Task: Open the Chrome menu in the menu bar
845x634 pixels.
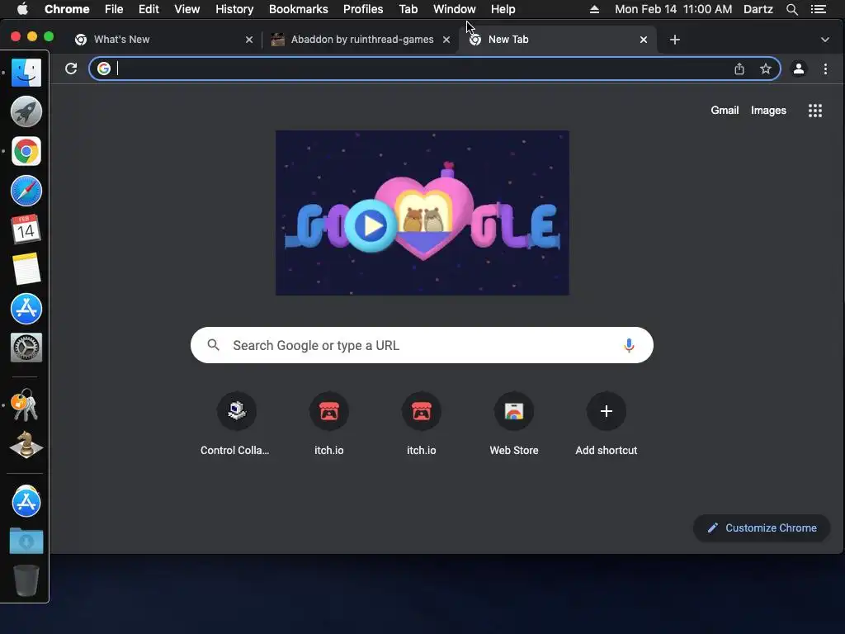Action: 67,9
